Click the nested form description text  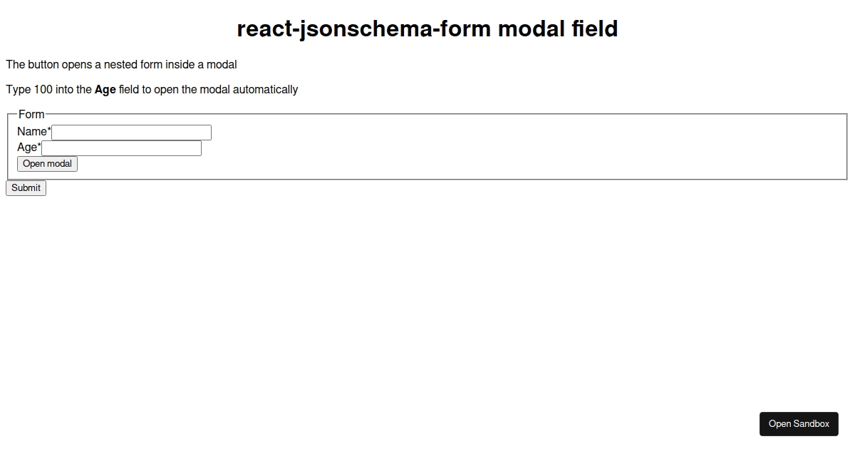(120, 64)
